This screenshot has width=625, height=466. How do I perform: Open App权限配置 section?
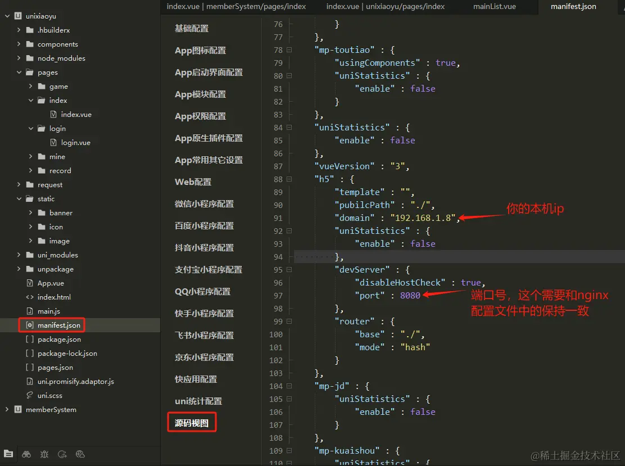click(x=201, y=116)
